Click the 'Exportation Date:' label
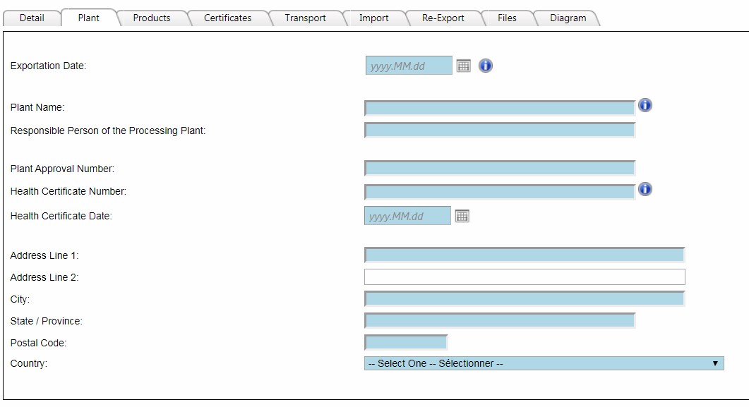The width and height of the screenshot is (749, 407). [x=48, y=66]
